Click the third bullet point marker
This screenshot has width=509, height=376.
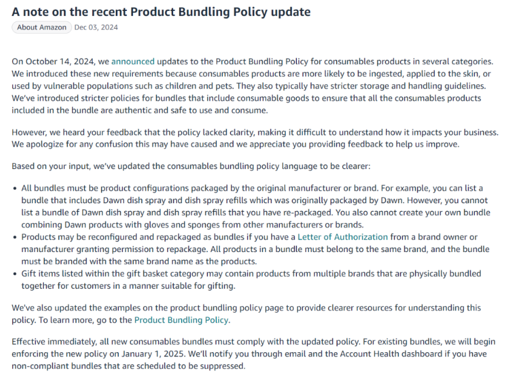[x=15, y=274]
